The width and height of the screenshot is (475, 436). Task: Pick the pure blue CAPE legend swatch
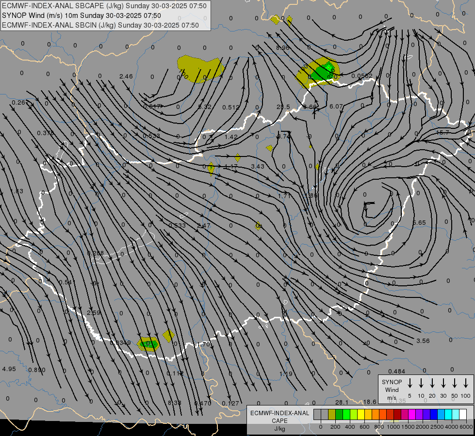point(433,415)
